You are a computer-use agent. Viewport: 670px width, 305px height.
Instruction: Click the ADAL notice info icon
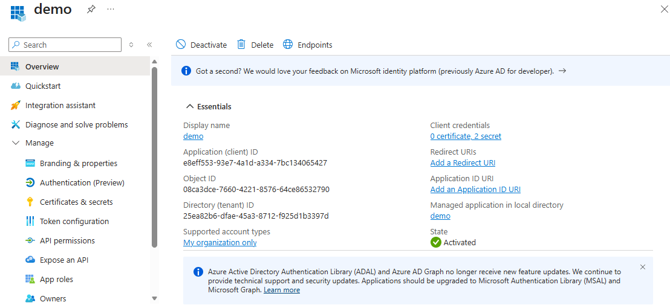(x=198, y=272)
